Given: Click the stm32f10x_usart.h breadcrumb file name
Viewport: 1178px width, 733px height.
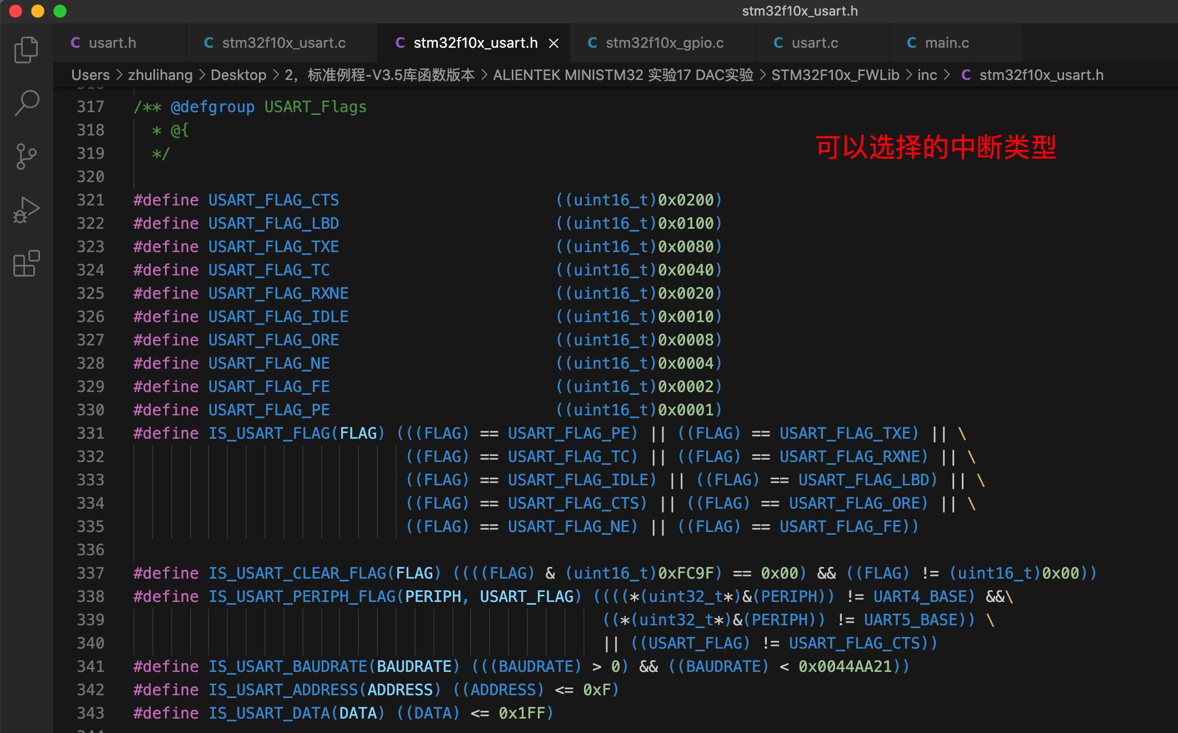Looking at the screenshot, I should pyautogui.click(x=1041, y=75).
